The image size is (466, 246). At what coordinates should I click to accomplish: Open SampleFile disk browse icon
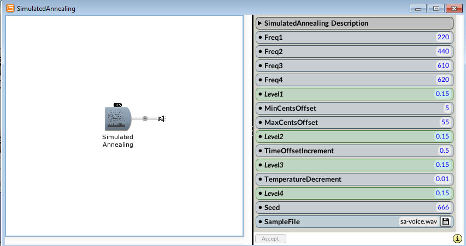(x=445, y=221)
